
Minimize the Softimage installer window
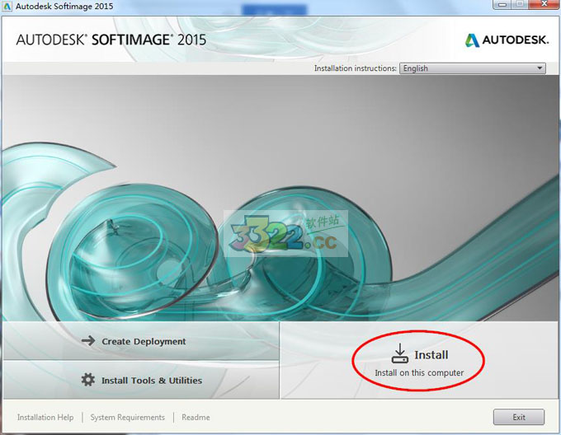tap(502, 4)
